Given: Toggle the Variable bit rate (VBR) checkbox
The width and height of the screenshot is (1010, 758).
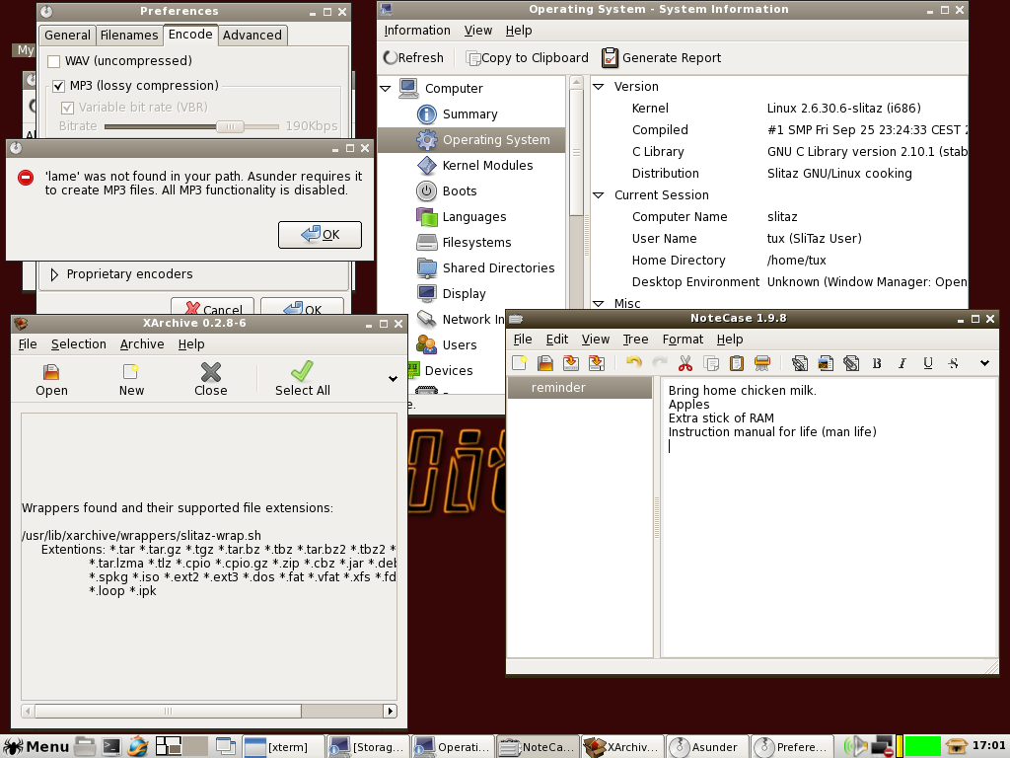Looking at the screenshot, I should click(68, 108).
